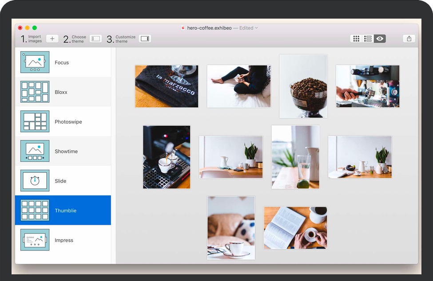Select the Bloxx theme icon

pos(35,92)
